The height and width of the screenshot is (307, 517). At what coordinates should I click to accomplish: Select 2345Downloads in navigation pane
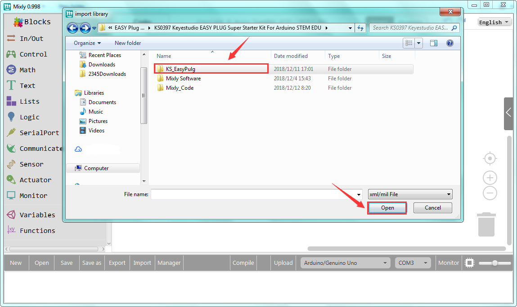103,74
